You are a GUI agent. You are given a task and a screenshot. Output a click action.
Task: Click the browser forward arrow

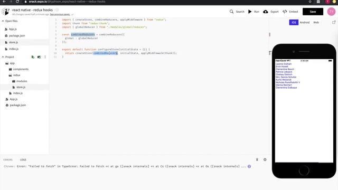[11, 2]
